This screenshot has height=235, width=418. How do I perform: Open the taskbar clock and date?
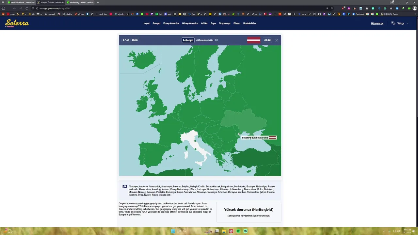[407, 231]
